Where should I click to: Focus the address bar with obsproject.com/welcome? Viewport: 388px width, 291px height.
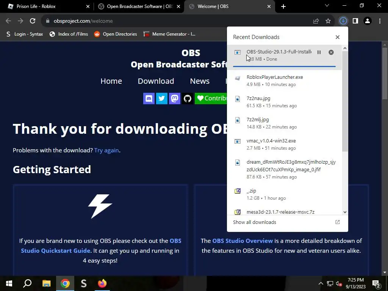click(x=176, y=21)
